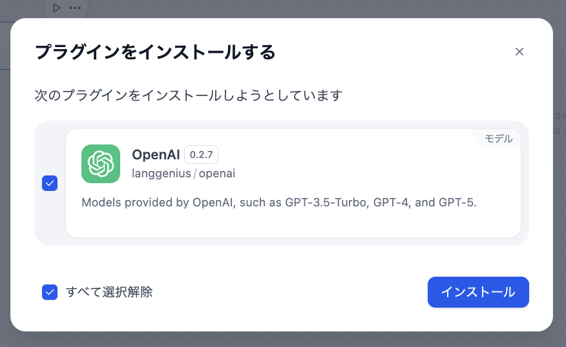Click the 次のプラグインをインストールしようとしています subtitle
Viewport: 566px width, 347px height.
[188, 95]
